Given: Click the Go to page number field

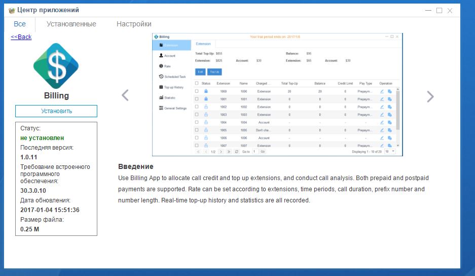Looking at the screenshot, I should (255, 152).
